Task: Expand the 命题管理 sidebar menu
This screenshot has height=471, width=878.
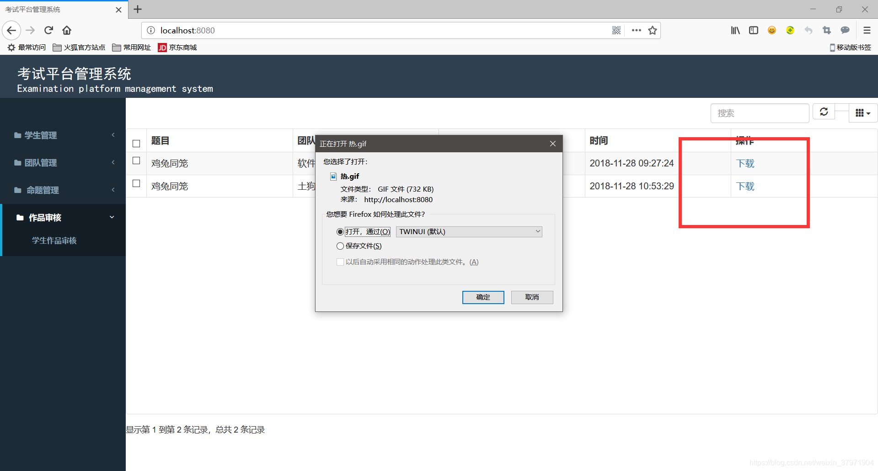Action: point(63,190)
